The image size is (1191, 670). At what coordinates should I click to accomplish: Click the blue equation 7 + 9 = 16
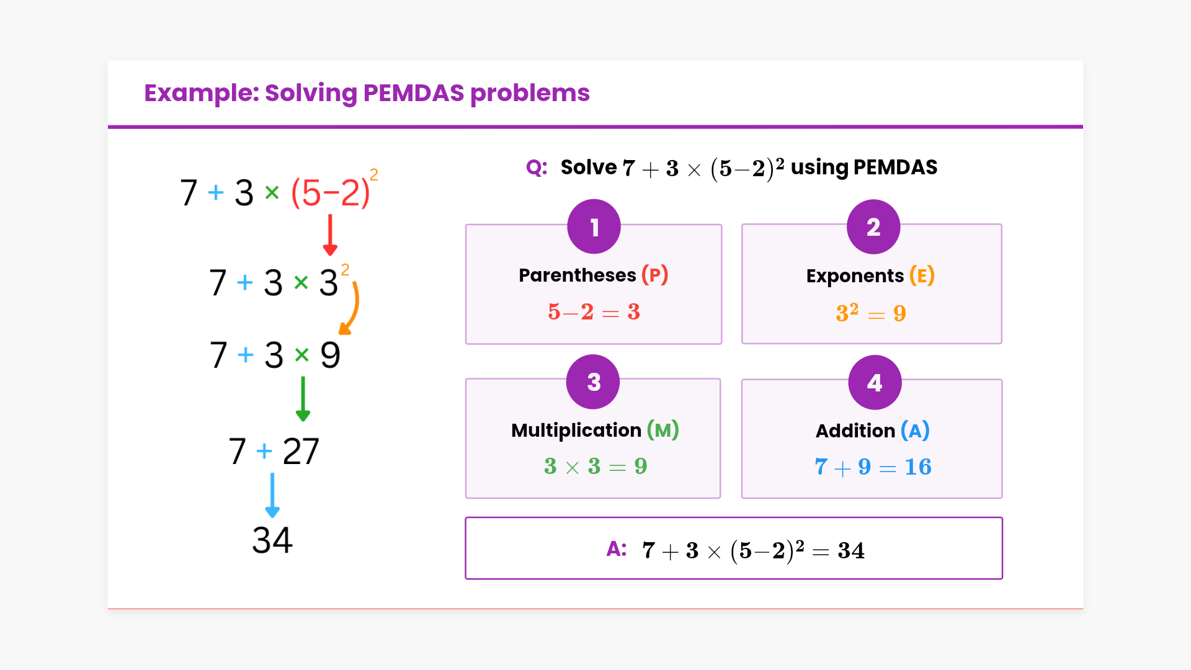[873, 467]
